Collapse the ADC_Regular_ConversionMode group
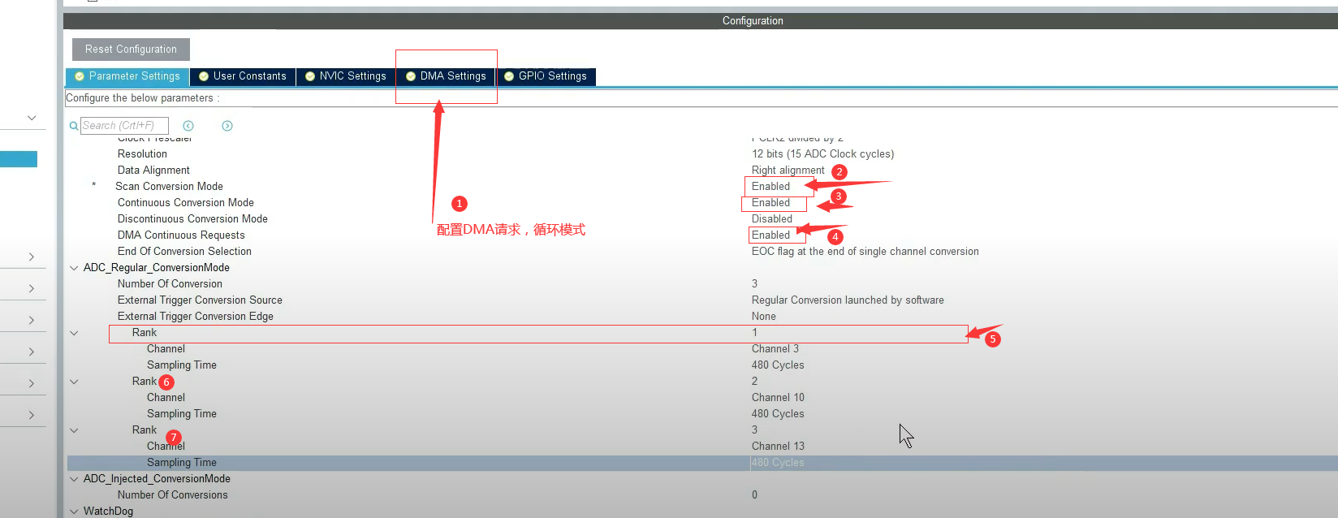Image resolution: width=1338 pixels, height=518 pixels. point(74,268)
